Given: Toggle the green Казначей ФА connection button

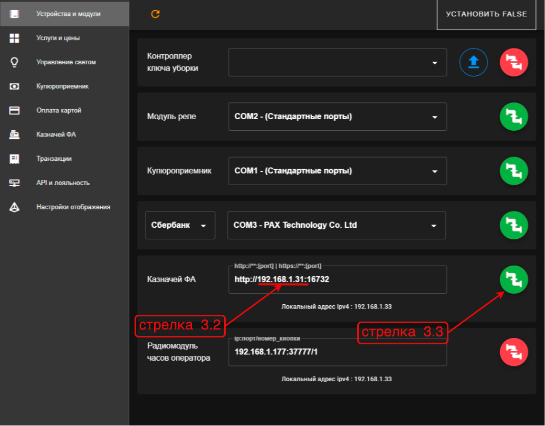Looking at the screenshot, I should [x=514, y=279].
